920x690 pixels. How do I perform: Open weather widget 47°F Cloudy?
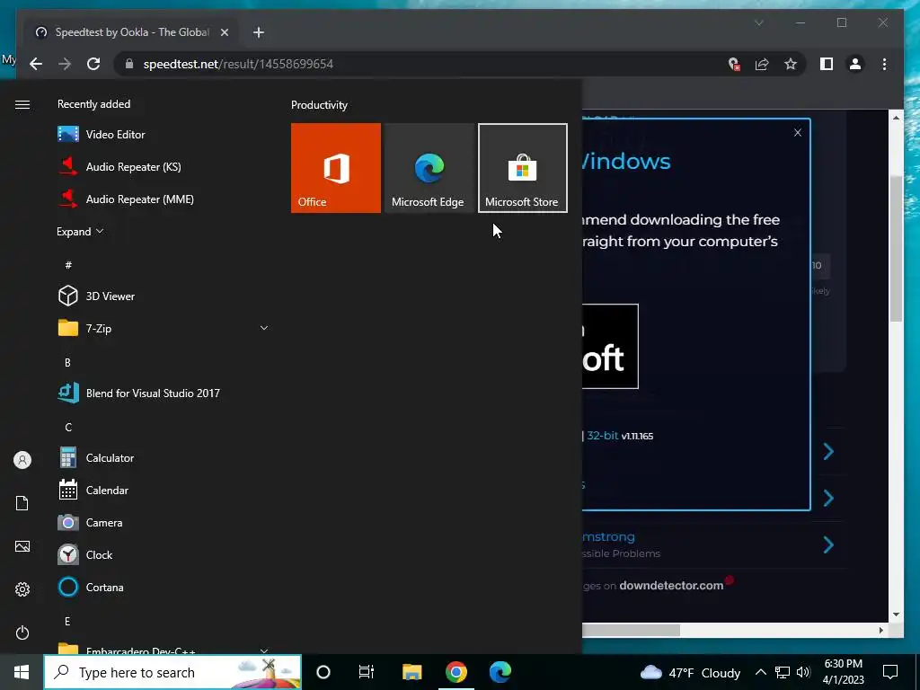click(690, 673)
